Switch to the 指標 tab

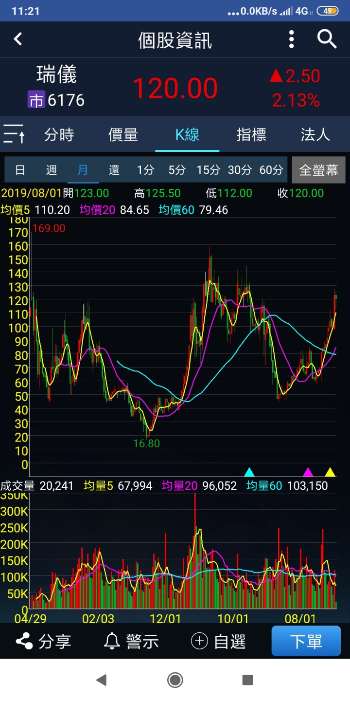tap(251, 134)
